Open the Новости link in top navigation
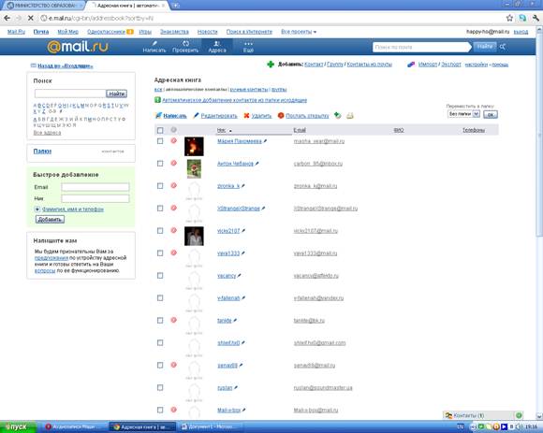The width and height of the screenshot is (543, 433). (x=208, y=32)
